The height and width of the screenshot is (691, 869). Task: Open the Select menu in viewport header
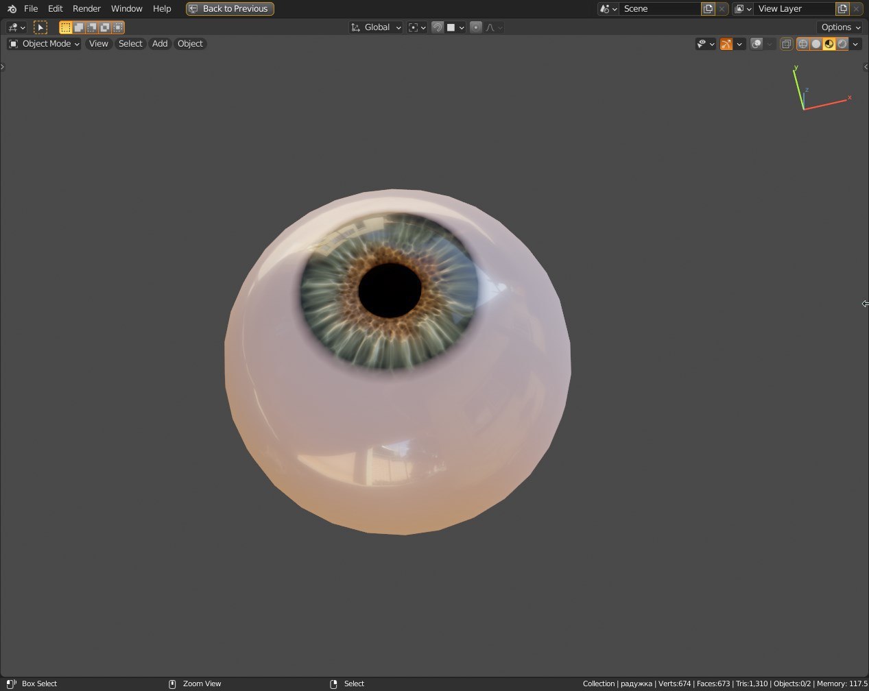pyautogui.click(x=130, y=44)
